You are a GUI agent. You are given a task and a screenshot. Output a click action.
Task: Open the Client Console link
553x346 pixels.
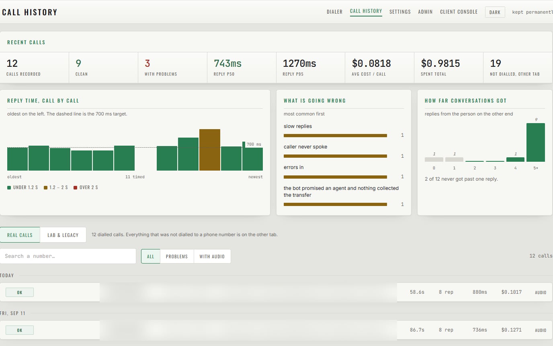(x=459, y=12)
